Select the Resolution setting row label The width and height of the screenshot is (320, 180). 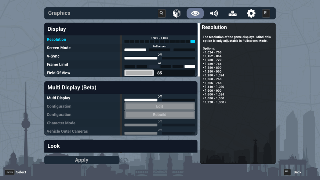pos(56,40)
